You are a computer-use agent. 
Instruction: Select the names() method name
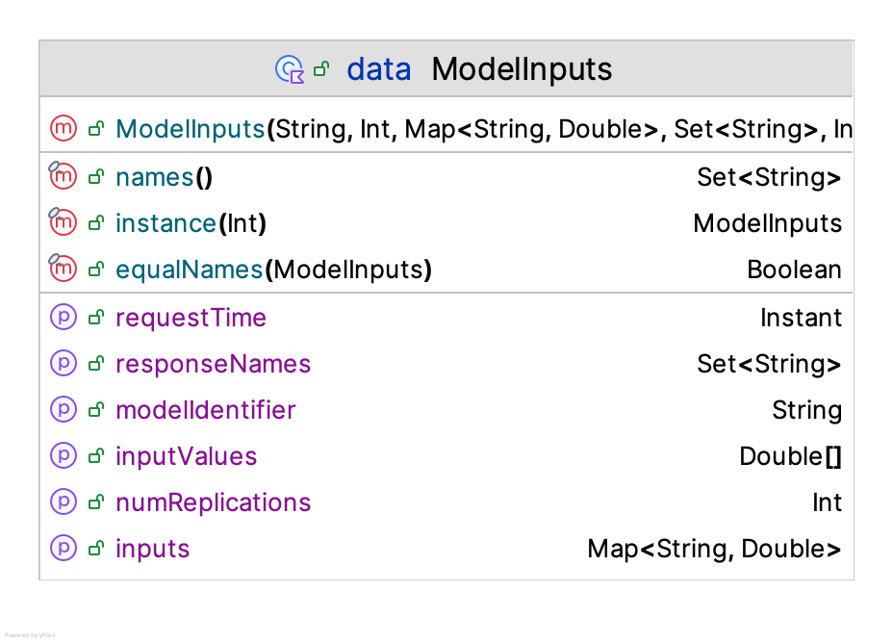(x=164, y=177)
